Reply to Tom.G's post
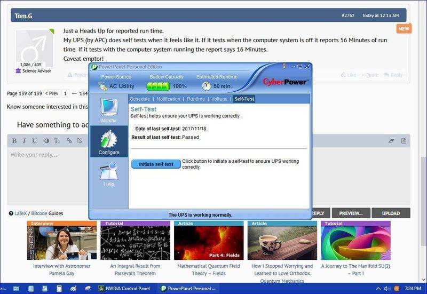 point(393,75)
